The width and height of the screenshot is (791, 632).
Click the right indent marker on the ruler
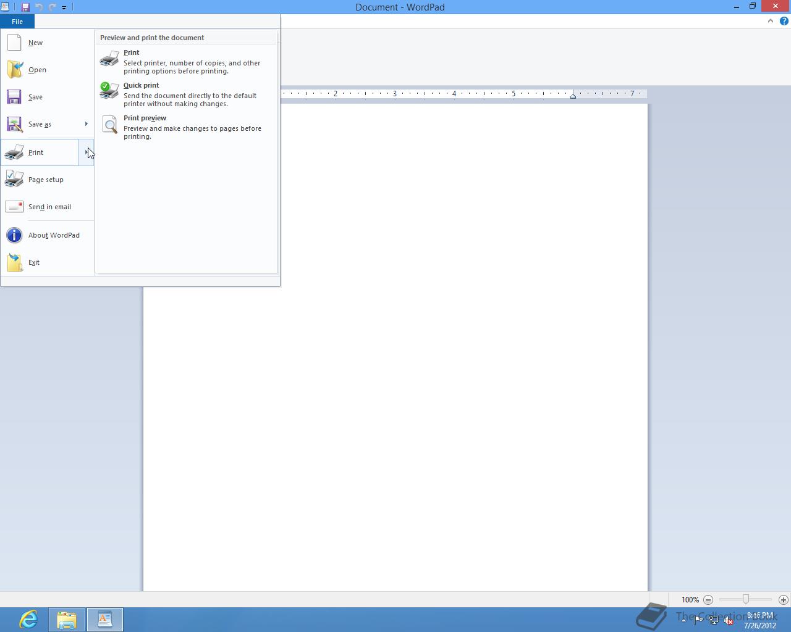point(573,96)
